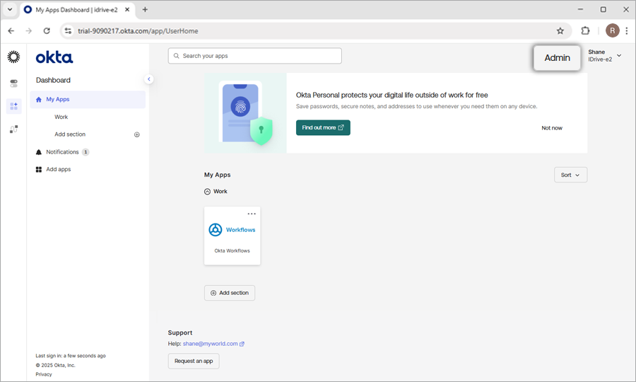Click the Find out more button

pos(323,128)
